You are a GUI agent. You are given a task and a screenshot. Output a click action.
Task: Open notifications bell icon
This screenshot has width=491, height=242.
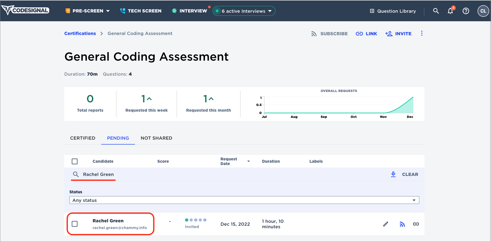pyautogui.click(x=450, y=11)
